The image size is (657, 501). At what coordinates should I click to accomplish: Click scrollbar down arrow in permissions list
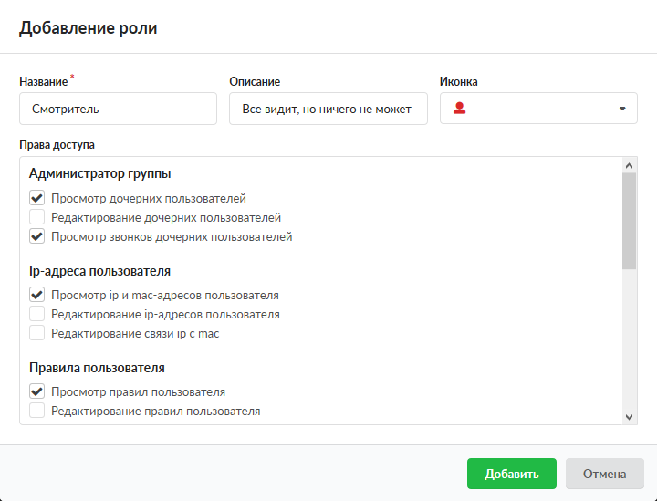630,416
